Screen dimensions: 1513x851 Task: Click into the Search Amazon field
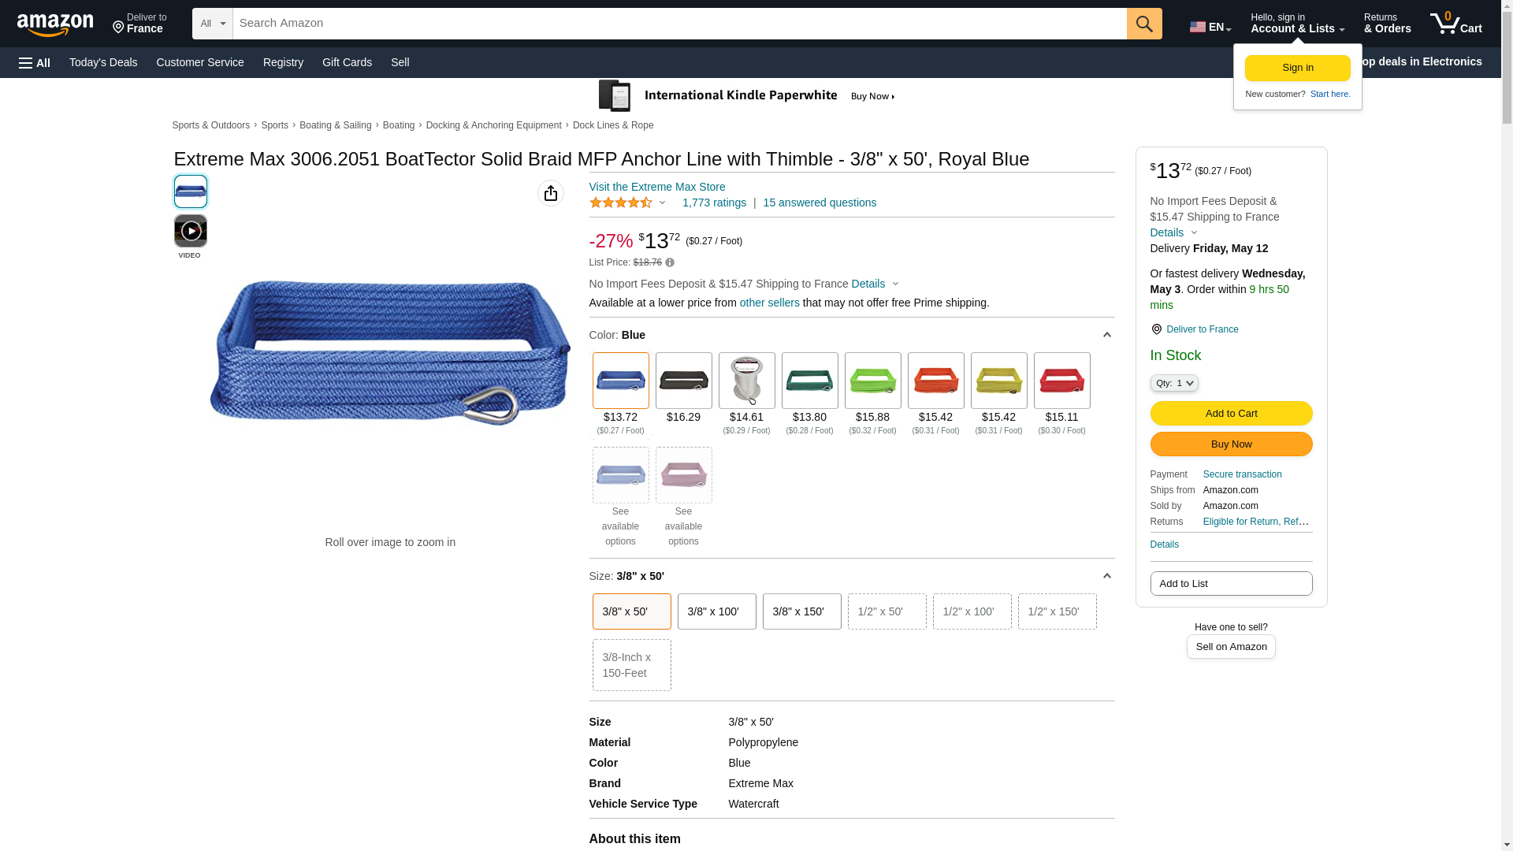678,24
